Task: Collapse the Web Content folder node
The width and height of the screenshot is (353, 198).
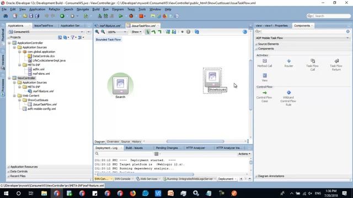Action: pyautogui.click(x=14, y=96)
